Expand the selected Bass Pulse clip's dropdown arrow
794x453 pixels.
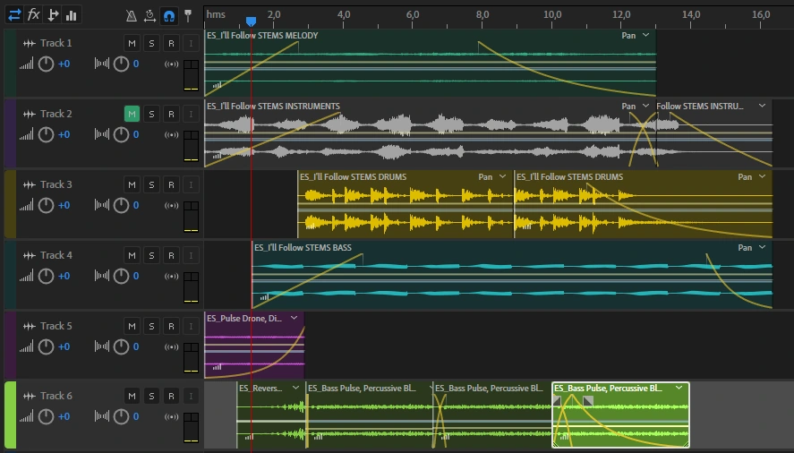(679, 389)
